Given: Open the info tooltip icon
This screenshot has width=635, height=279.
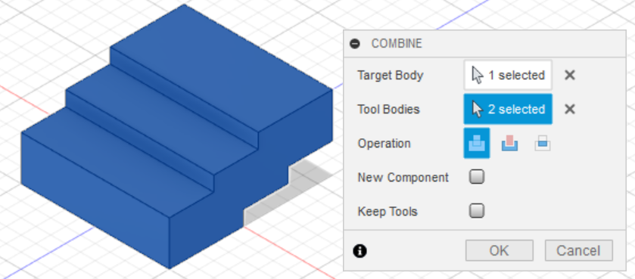Looking at the screenshot, I should tap(360, 251).
